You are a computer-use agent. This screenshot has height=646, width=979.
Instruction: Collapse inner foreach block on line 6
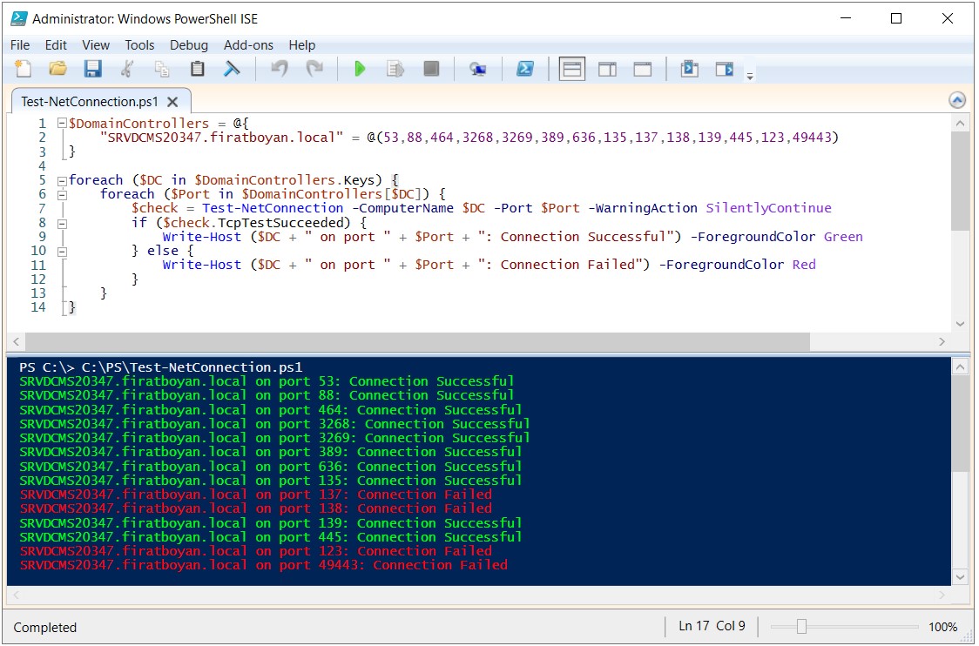[x=62, y=195]
